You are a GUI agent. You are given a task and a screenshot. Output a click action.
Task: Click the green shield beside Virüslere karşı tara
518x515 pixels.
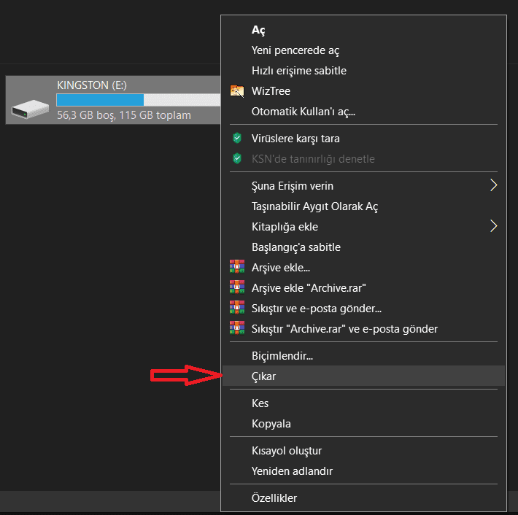pyautogui.click(x=236, y=138)
